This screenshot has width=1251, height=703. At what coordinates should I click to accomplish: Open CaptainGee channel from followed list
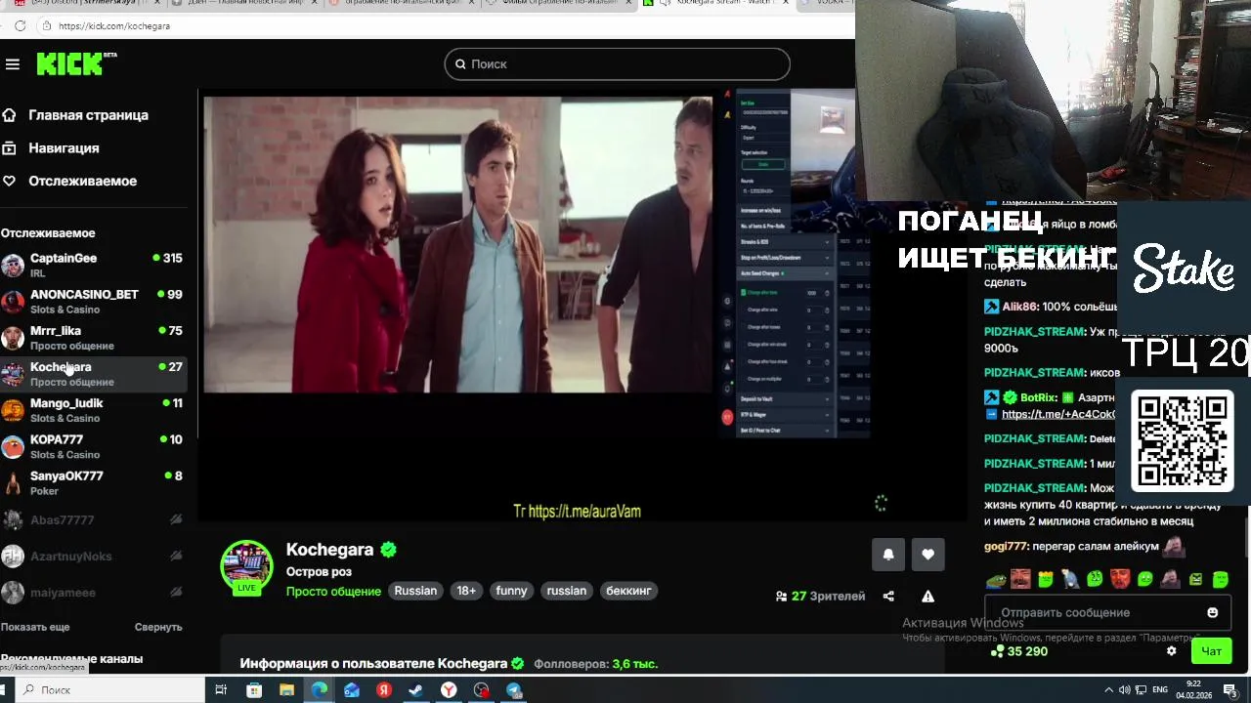93,266
